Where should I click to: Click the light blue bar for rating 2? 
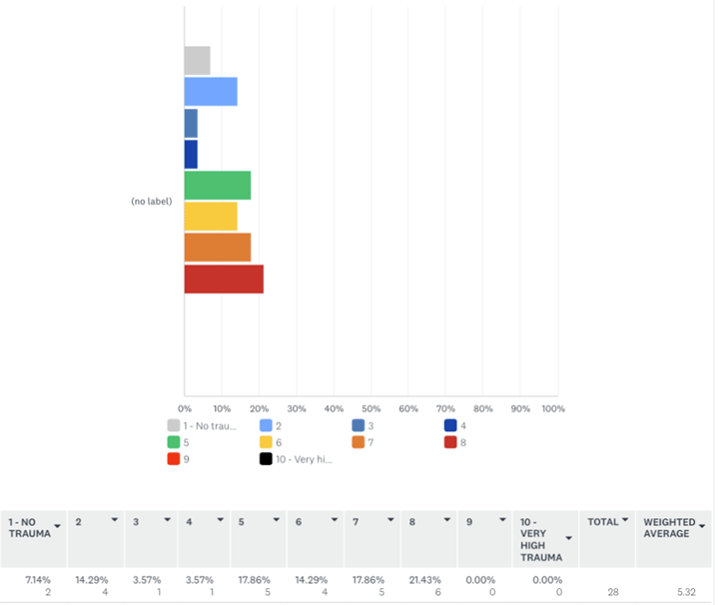click(x=211, y=92)
